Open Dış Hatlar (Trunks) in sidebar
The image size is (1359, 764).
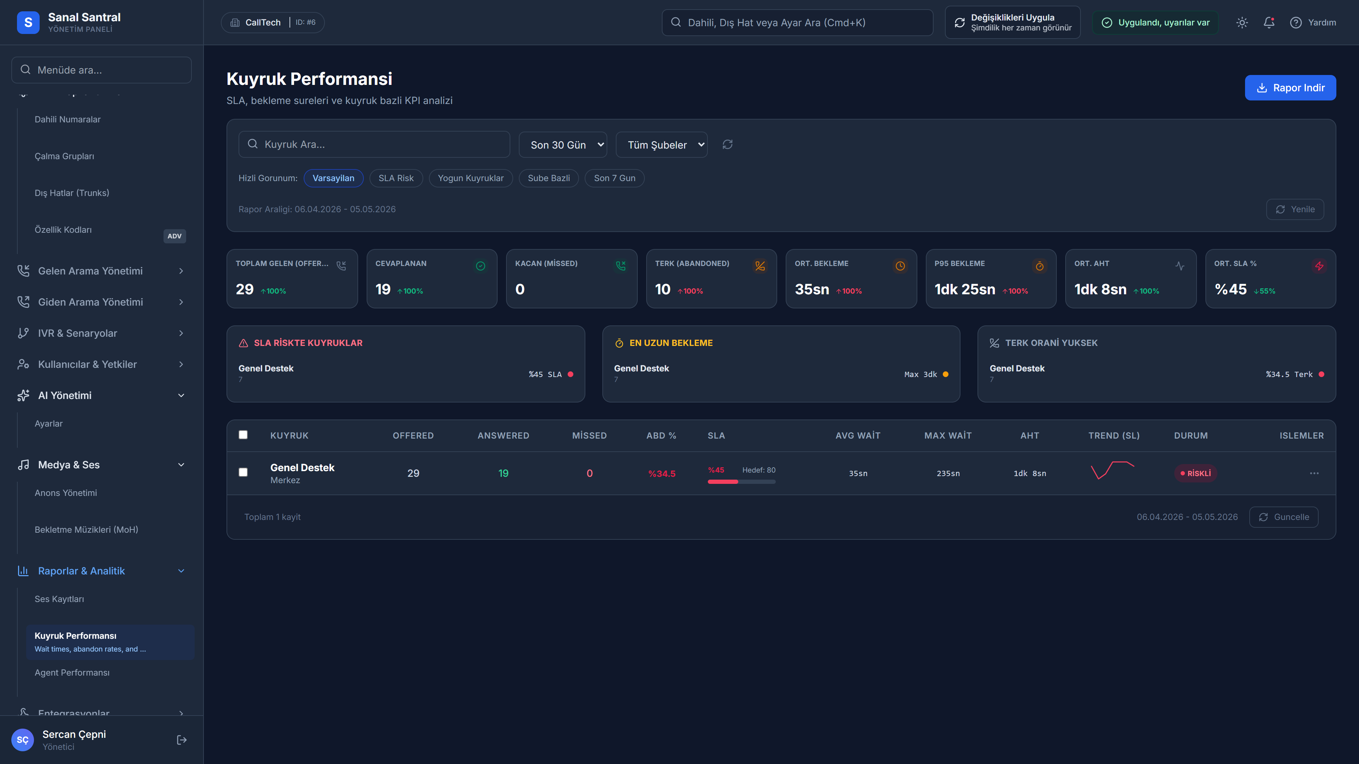point(72,192)
